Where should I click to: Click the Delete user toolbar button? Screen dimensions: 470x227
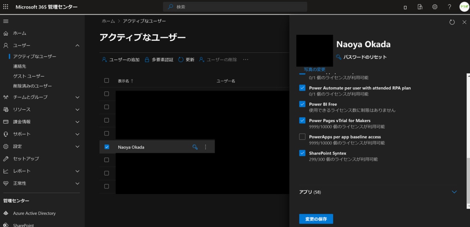click(218, 60)
